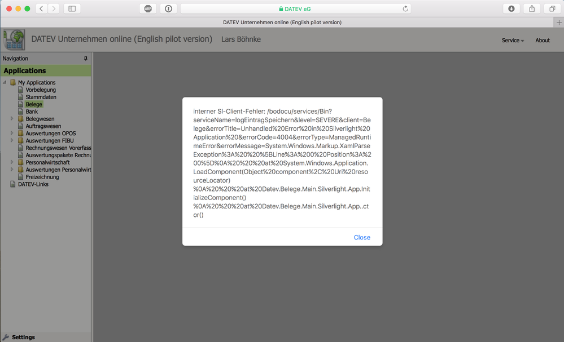The image size is (564, 342).
Task: Open the Freizeichnung item
Action: click(x=42, y=177)
